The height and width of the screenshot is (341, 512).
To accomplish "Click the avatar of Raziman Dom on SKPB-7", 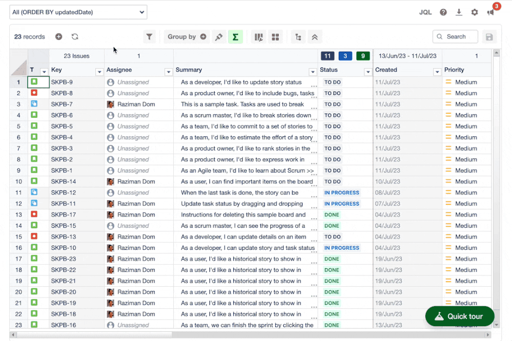I will 111,104.
